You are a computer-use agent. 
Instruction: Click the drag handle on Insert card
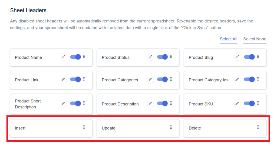pyautogui.click(x=84, y=127)
